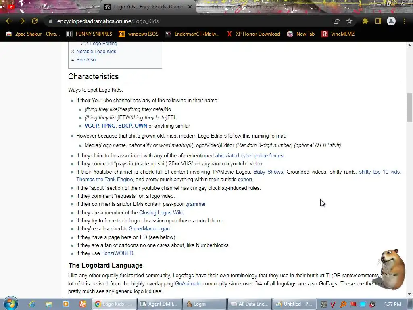Click the scrollbar up arrow

tap(410, 45)
